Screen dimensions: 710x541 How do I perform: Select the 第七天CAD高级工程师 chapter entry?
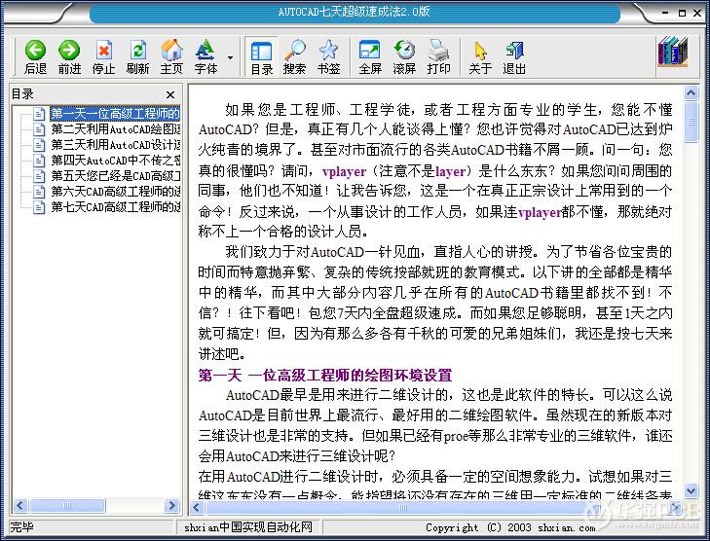(115, 207)
